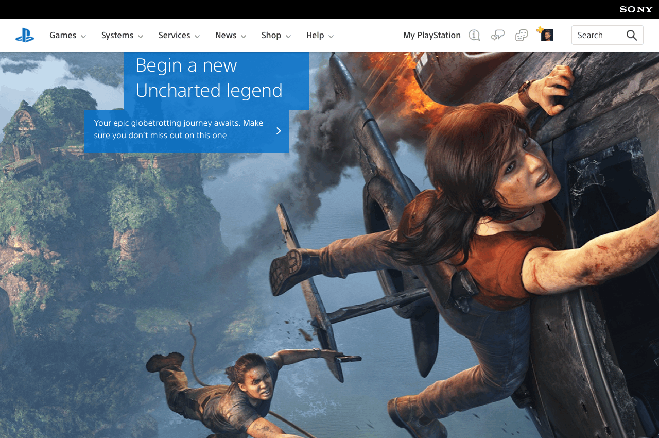Open the Systems menu
The image size is (659, 438).
117,35
